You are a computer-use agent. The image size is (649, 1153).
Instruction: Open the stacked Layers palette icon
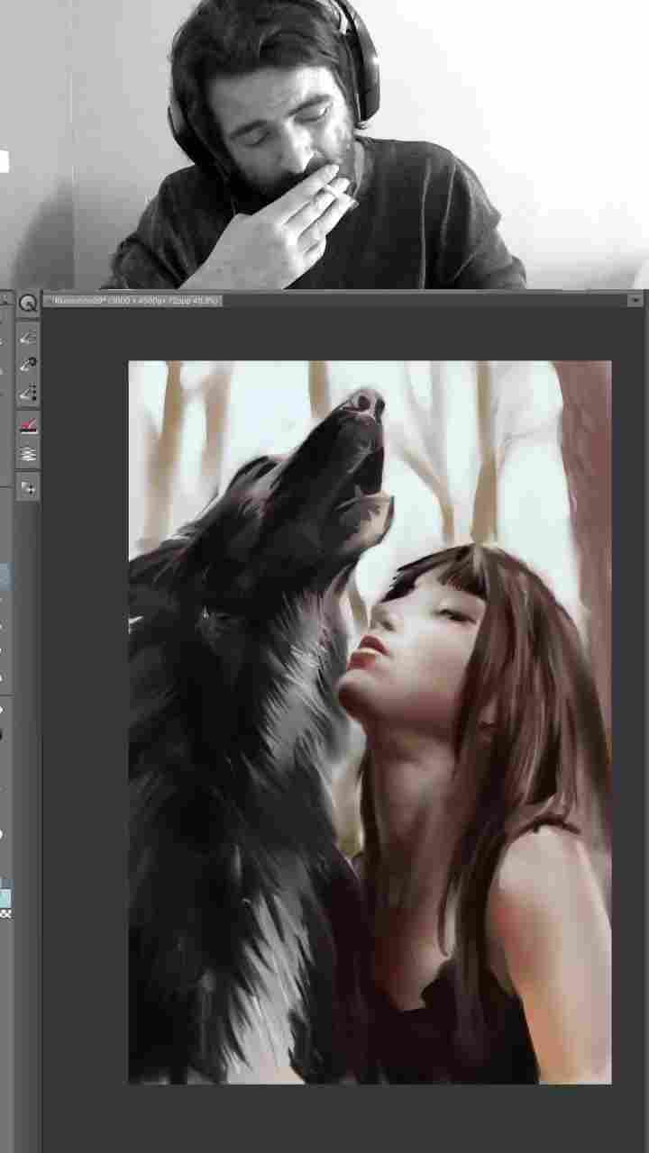click(28, 454)
